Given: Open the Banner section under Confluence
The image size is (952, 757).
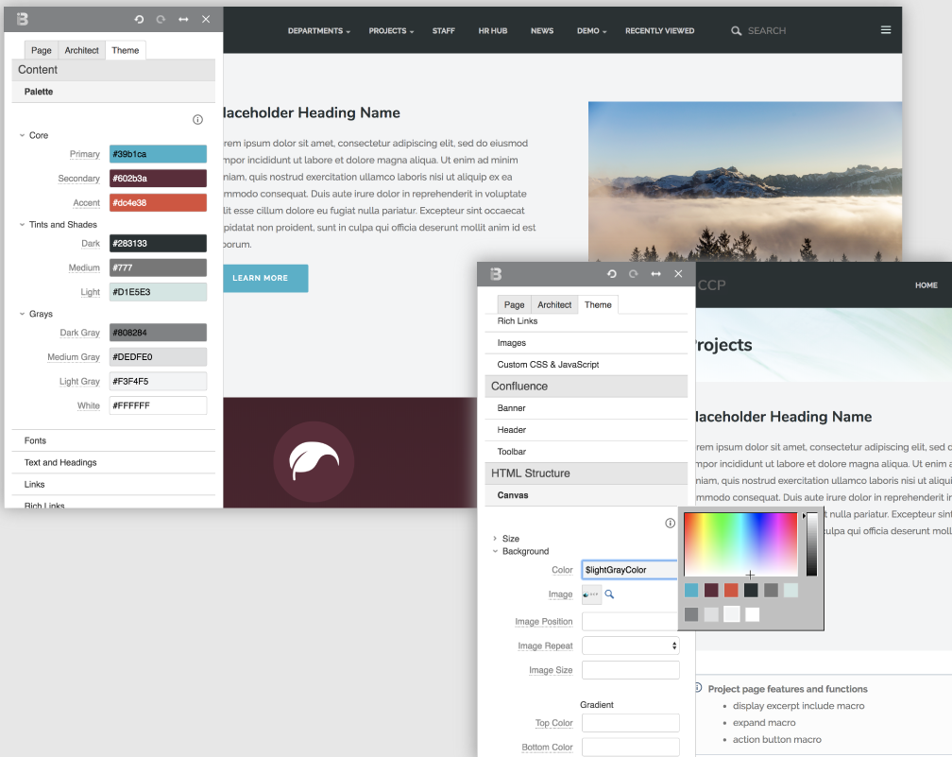Looking at the screenshot, I should tap(586, 408).
